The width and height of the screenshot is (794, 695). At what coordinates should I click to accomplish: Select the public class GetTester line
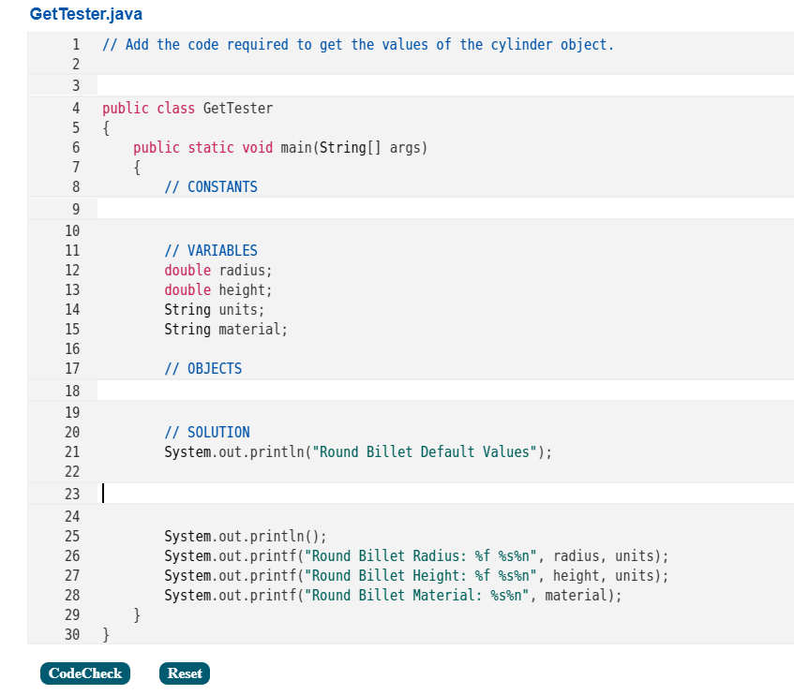click(x=187, y=108)
